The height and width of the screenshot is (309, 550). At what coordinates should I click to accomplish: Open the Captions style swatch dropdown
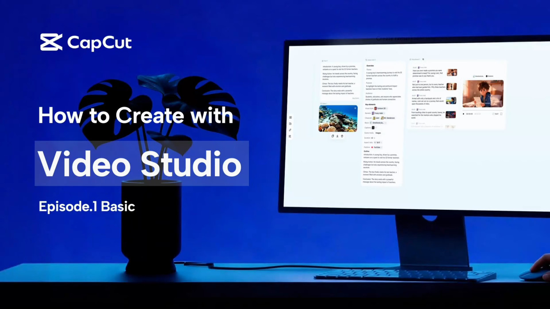[375, 128]
